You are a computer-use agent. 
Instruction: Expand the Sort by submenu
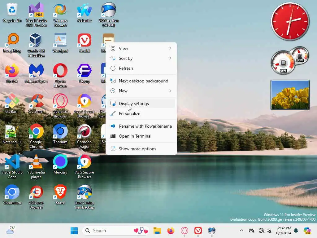(141, 58)
